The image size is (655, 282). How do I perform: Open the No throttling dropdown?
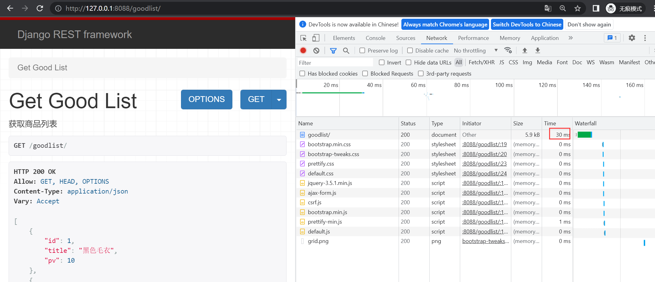click(x=476, y=50)
